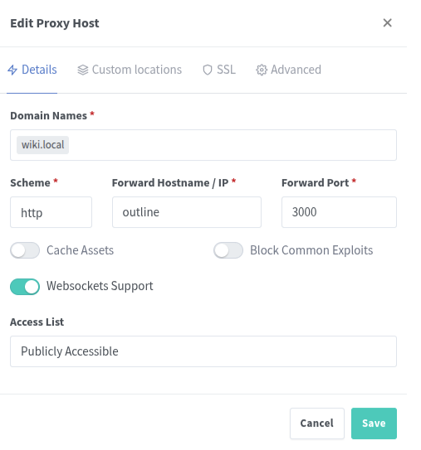Select the wiki.local domain tag

(x=42, y=145)
